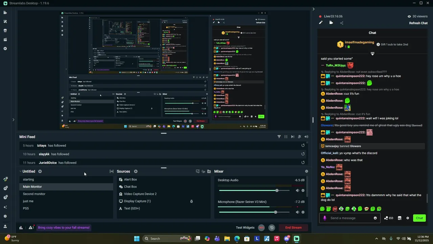Replay the izitays follow alert
The image size is (433, 244).
[x=303, y=145]
